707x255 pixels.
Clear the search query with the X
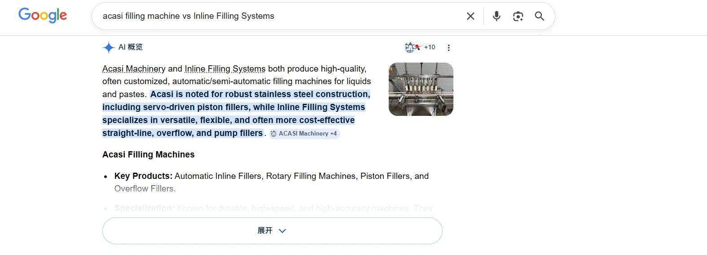pyautogui.click(x=470, y=16)
